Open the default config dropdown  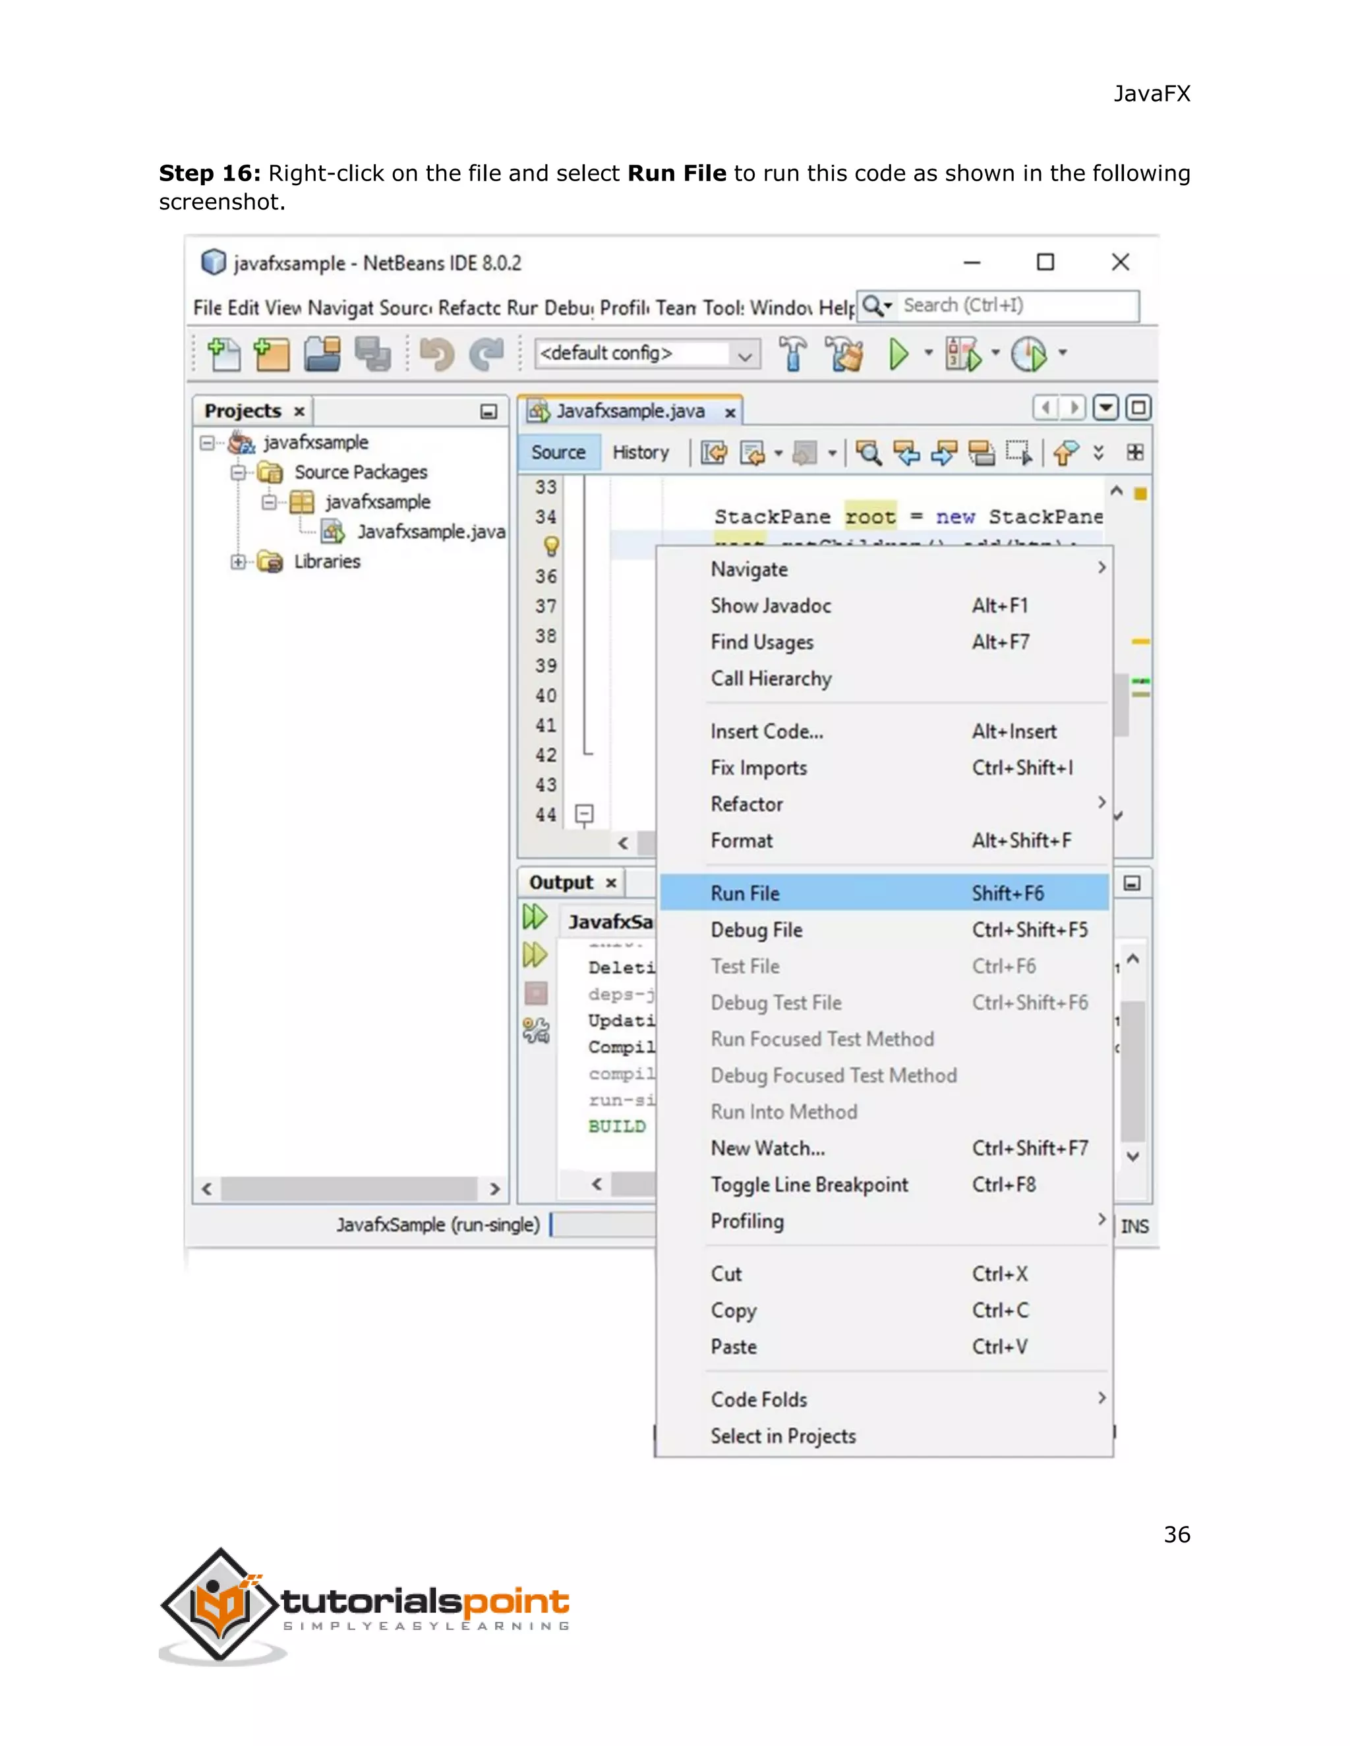[745, 355]
